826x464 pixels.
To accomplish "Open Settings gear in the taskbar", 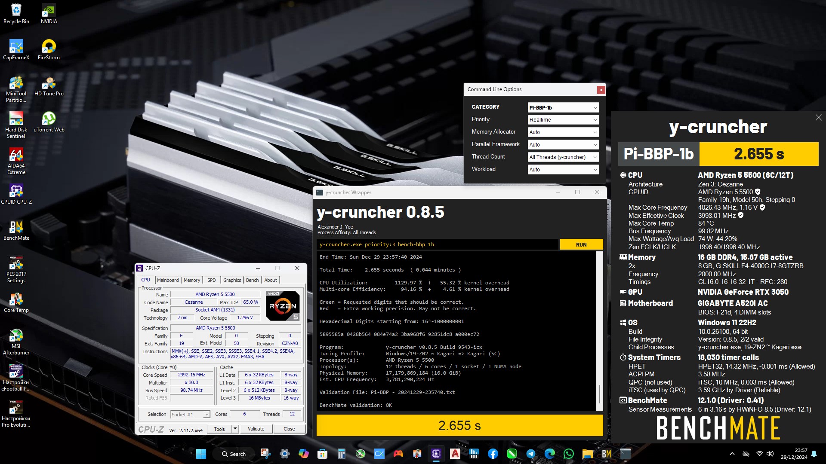I will click(284, 454).
